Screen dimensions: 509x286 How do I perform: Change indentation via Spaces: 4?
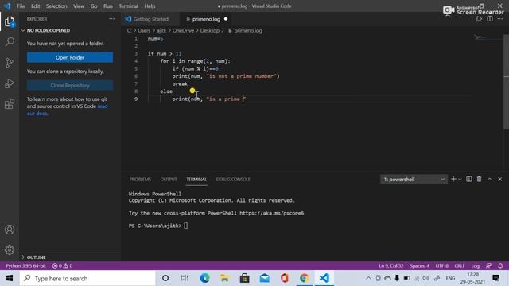[x=419, y=265]
